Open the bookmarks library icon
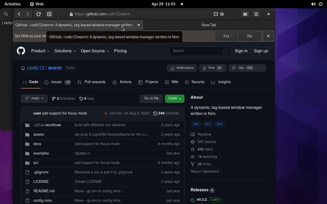The height and width of the screenshot is (204, 327). click(246, 14)
